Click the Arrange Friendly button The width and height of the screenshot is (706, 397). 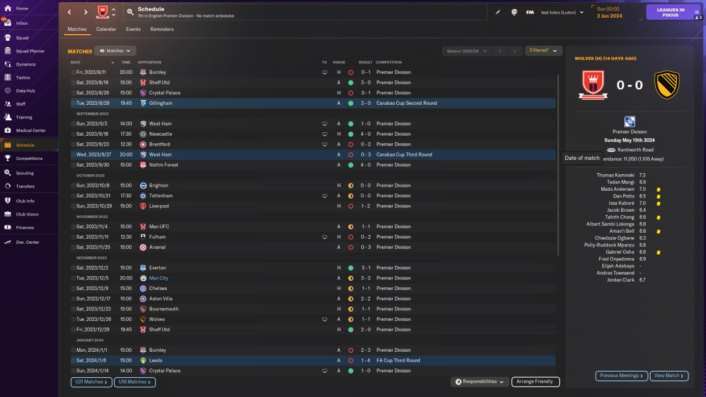click(x=536, y=382)
